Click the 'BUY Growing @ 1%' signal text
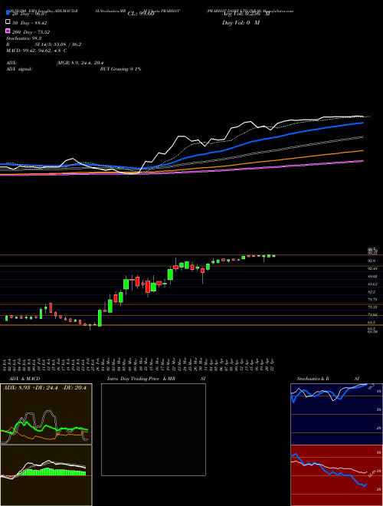 click(x=120, y=69)
